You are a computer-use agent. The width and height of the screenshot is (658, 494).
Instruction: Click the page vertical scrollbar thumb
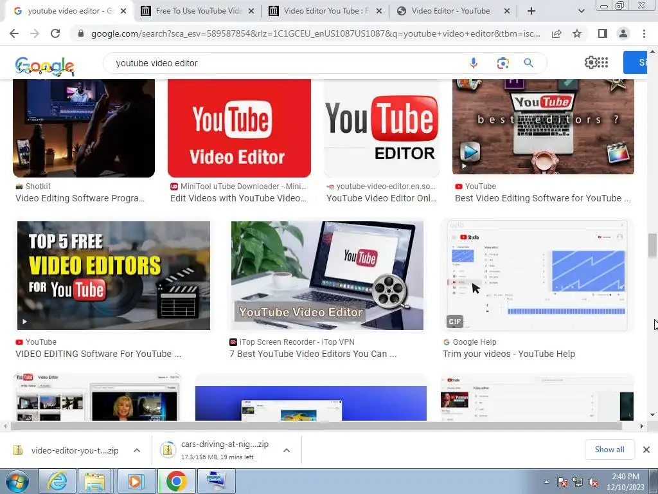pos(652,245)
